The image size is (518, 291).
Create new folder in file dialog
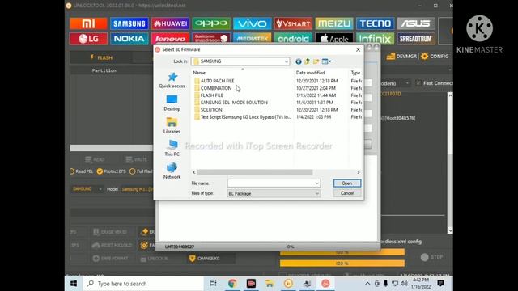click(316, 61)
